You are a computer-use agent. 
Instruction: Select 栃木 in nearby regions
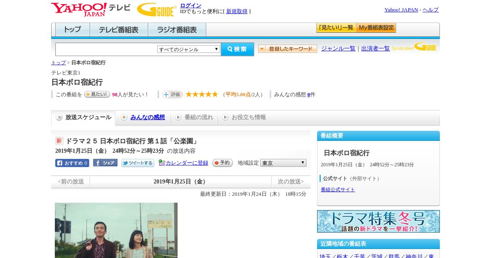click(x=342, y=256)
